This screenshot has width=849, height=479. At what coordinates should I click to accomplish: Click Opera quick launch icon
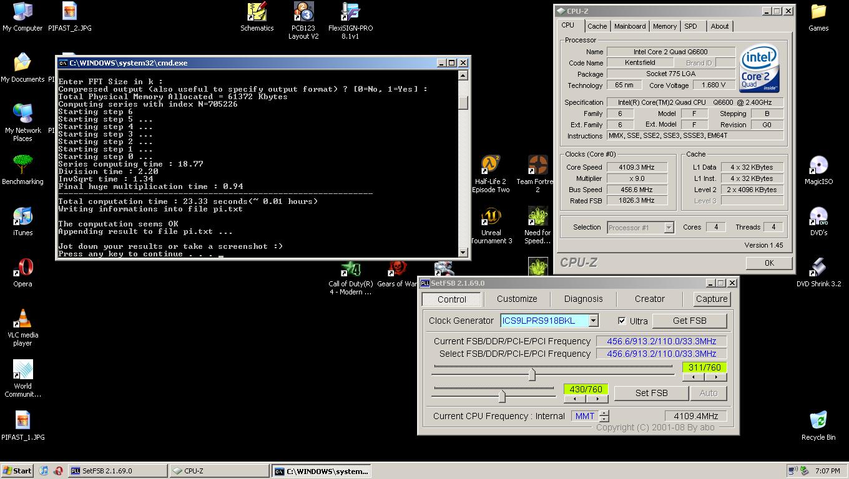pyautogui.click(x=58, y=471)
